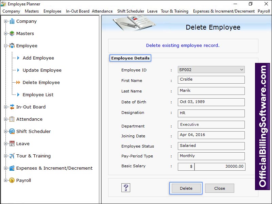Open the help question mark button
This screenshot has width=272, height=204.
point(126,188)
